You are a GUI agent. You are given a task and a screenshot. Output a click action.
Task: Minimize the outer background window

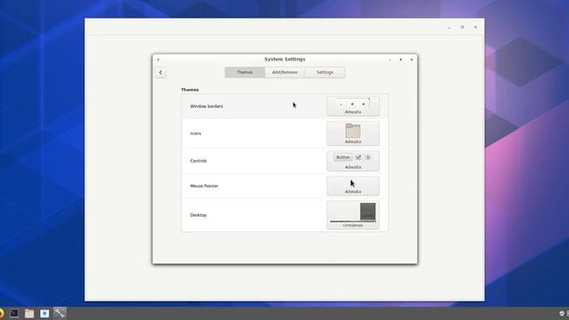tap(449, 28)
